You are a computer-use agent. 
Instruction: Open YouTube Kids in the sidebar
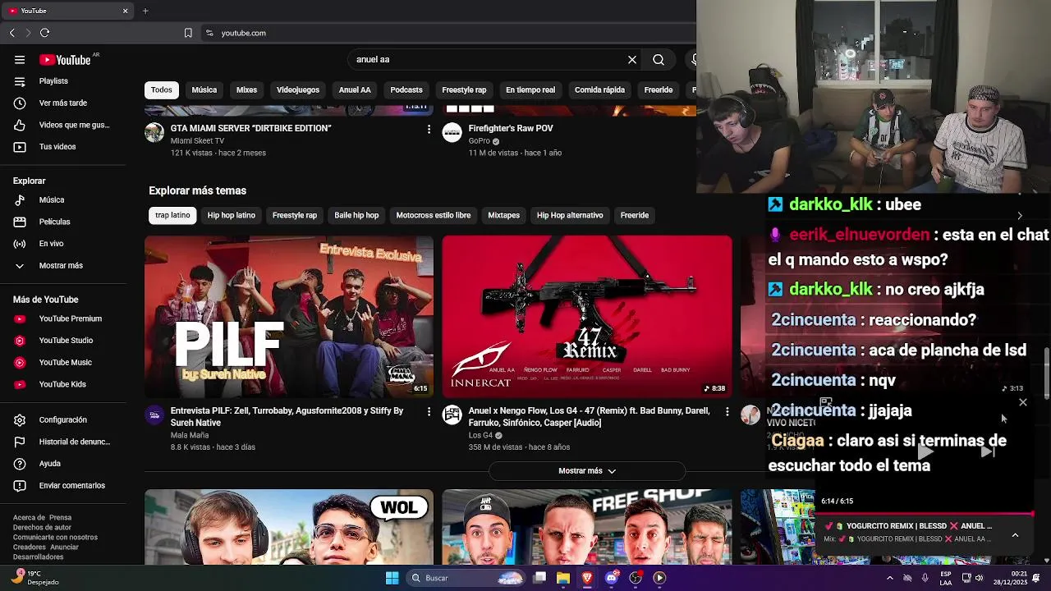tap(62, 384)
